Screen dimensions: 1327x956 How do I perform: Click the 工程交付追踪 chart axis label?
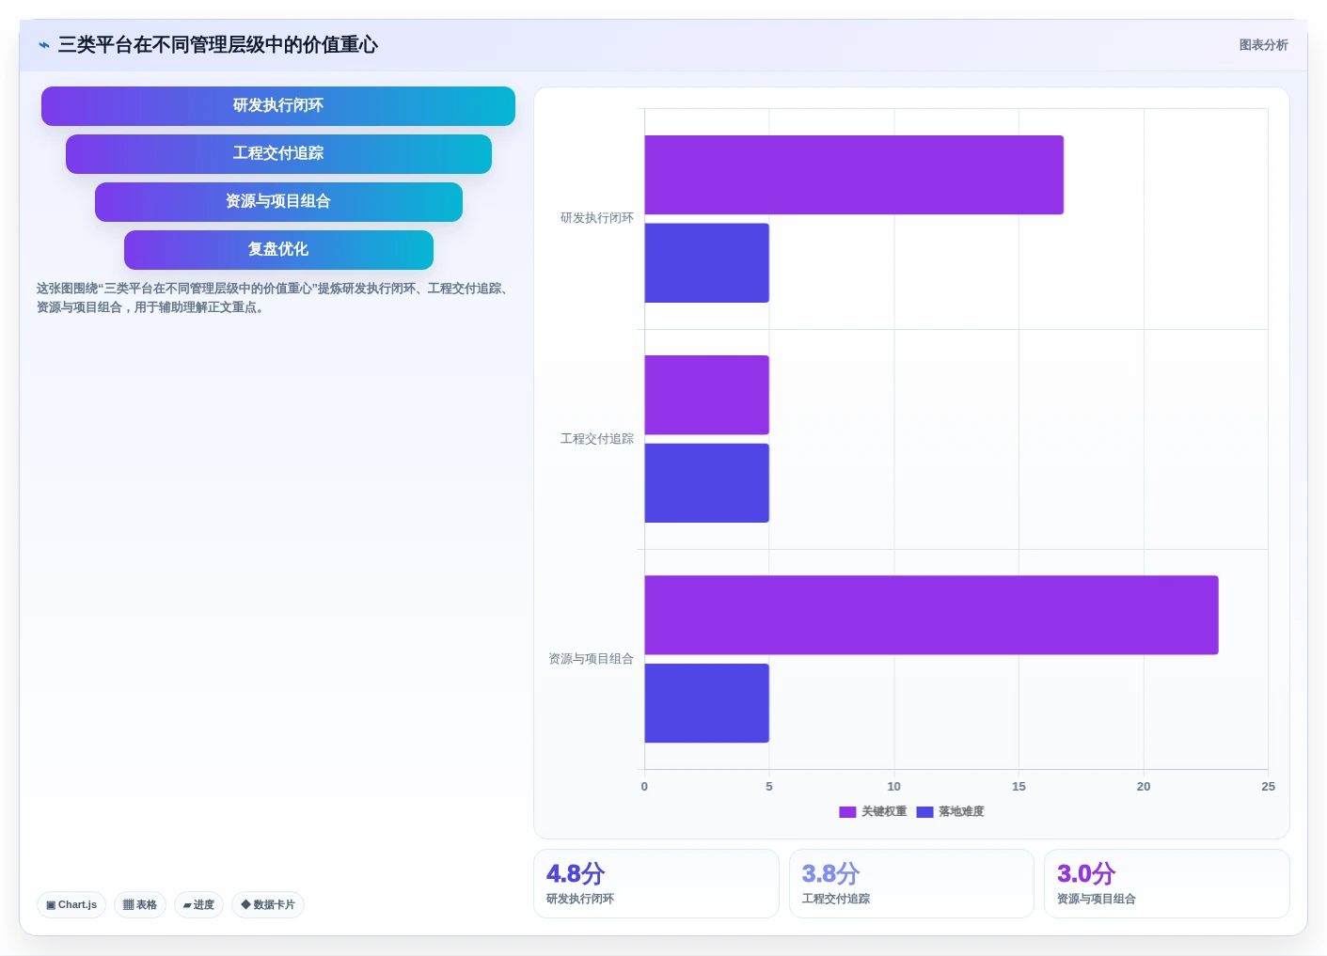point(597,439)
